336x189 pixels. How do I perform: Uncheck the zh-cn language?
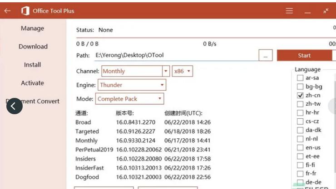300,95
